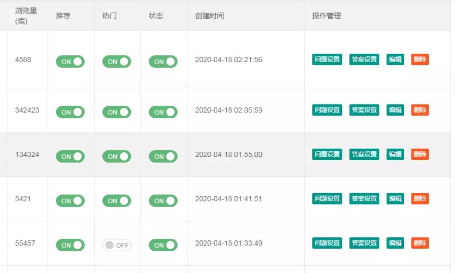Click the 创建时间 column header
Viewport: 455px width, 273px height.
click(209, 16)
